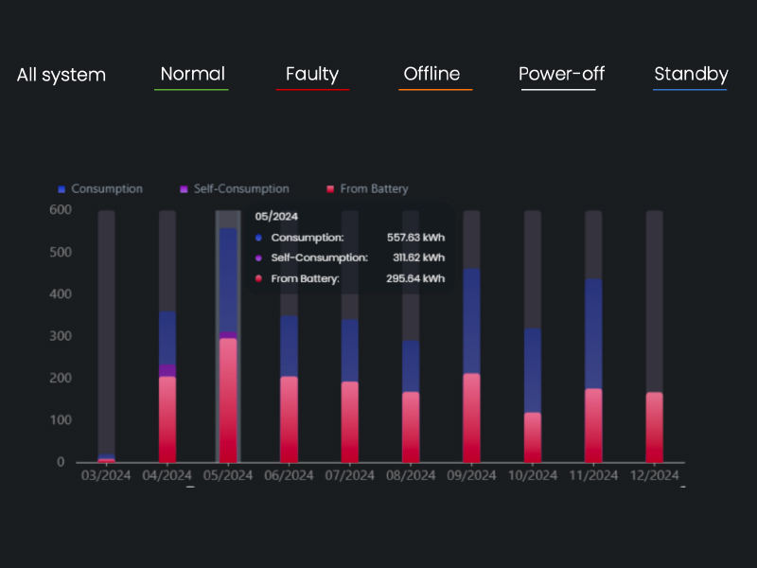Click the red From Battery legend square
The width and height of the screenshot is (757, 568).
[x=330, y=189]
